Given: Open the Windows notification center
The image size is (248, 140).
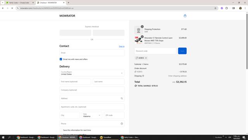Looking at the screenshot, I should 244,137.
